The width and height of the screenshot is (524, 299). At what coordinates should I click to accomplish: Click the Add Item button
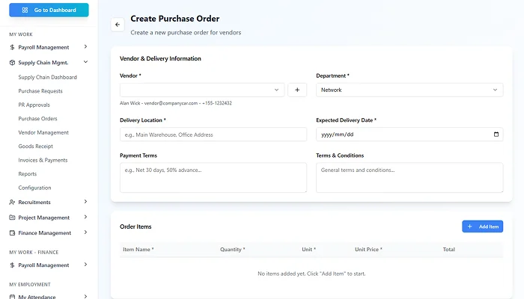tap(482, 226)
